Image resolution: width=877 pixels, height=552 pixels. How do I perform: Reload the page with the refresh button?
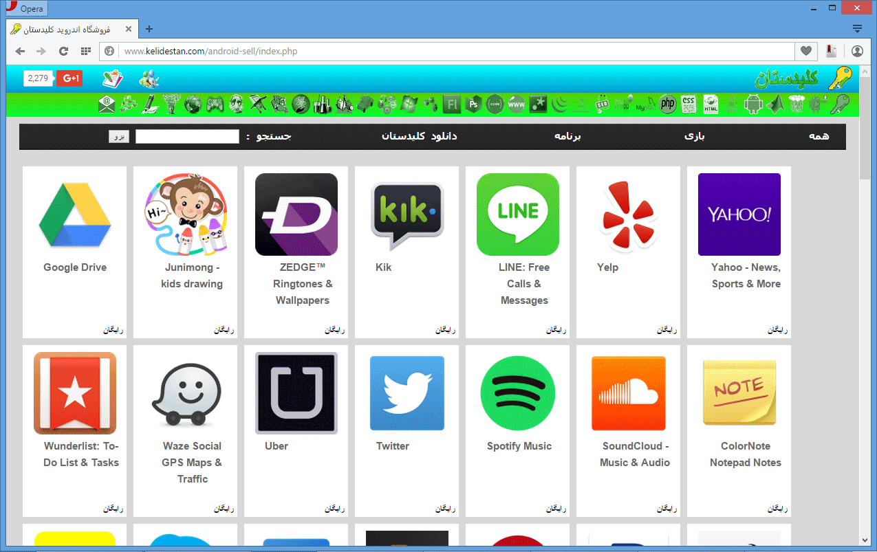(x=63, y=51)
